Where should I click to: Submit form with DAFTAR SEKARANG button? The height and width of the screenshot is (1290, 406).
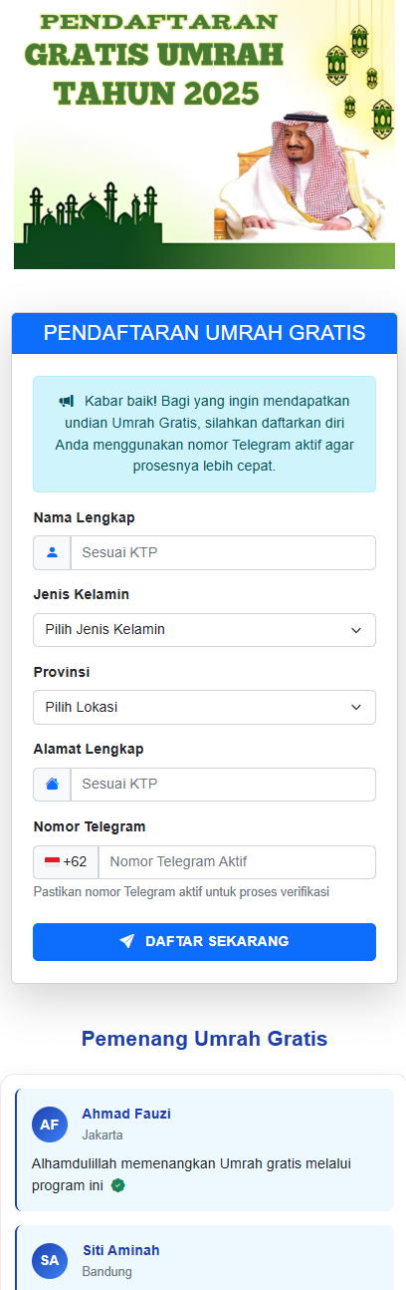click(x=204, y=941)
